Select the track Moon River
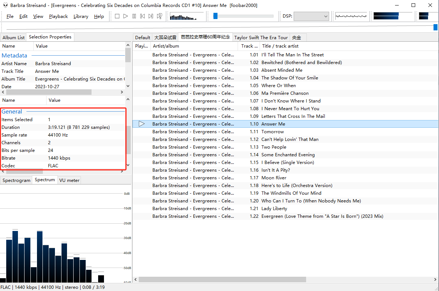Viewport: 439px width, 291px height. [x=274, y=178]
